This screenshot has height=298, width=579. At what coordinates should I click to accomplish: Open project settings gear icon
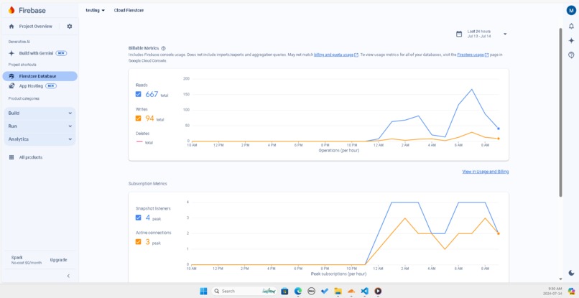[70, 27]
